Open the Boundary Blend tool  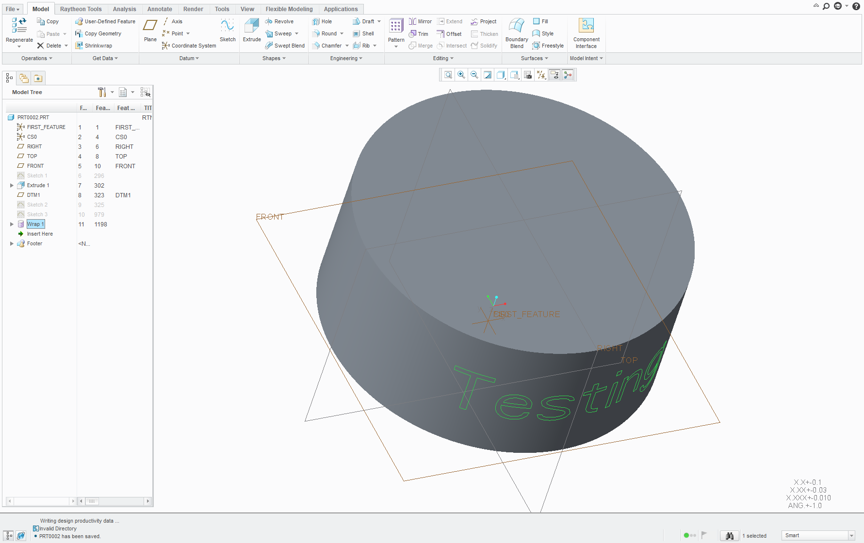pos(516,31)
